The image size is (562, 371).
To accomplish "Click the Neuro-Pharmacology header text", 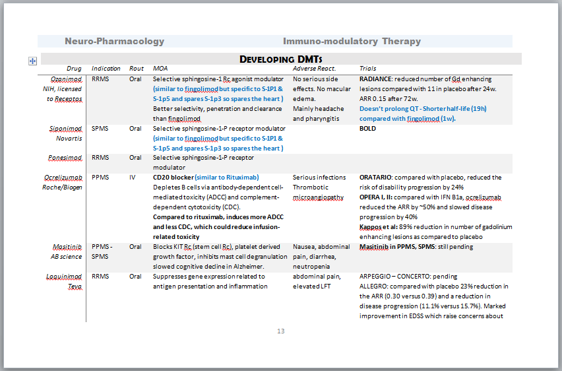I will [x=114, y=41].
